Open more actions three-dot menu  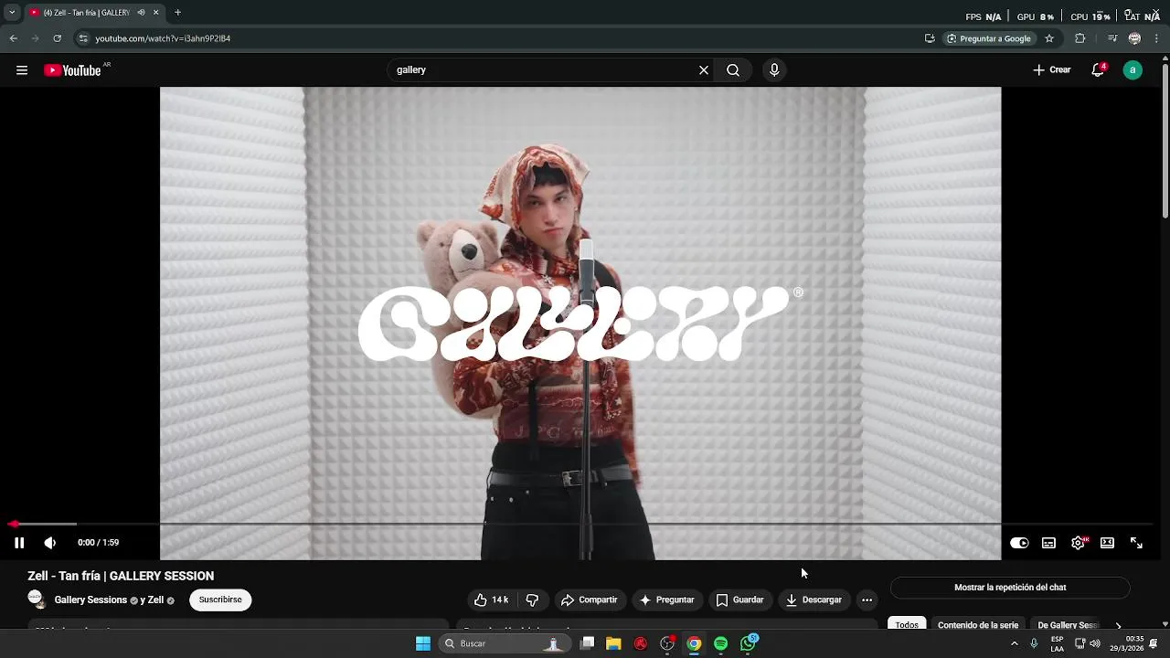tap(867, 600)
